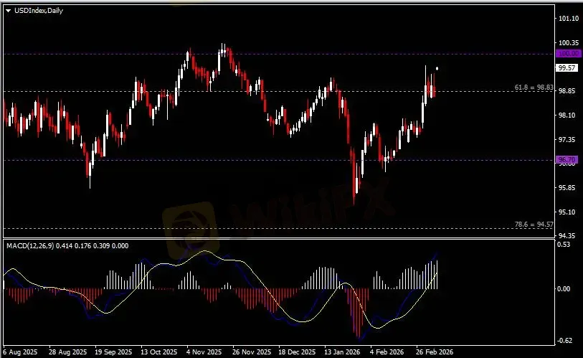This screenshot has height=358, width=583.
Task: Select the purple 96.70 price level tag
Action: tap(567, 159)
